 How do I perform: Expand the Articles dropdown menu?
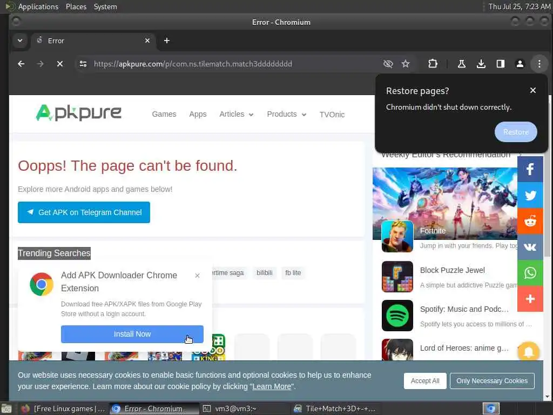237,115
